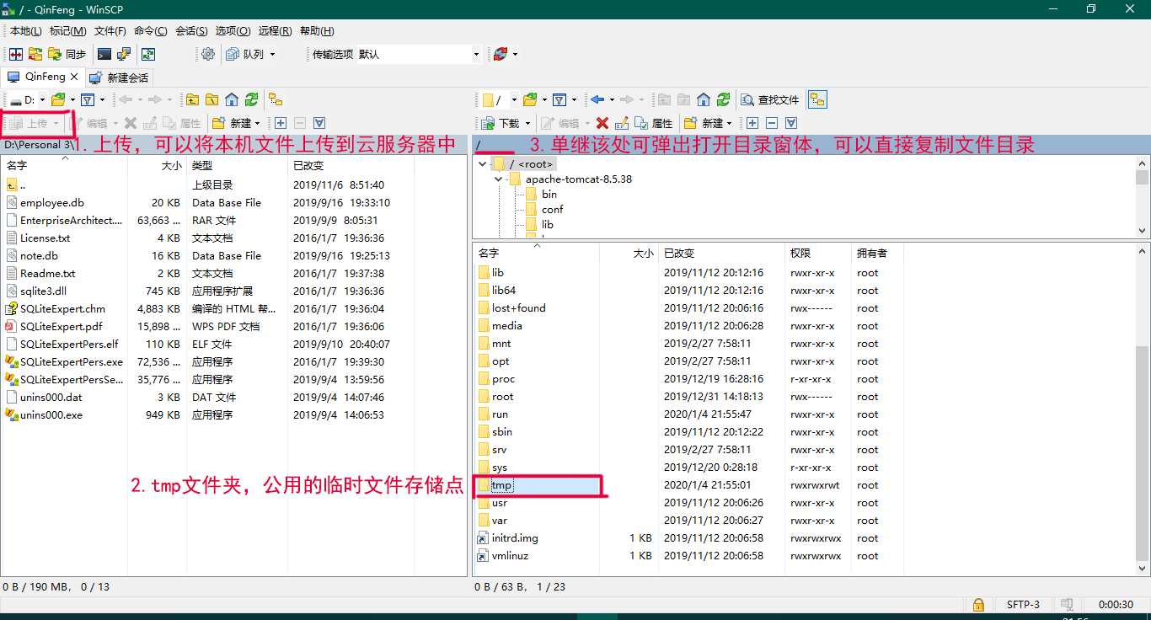Click the red-blue refresh transfer icon

pos(501,54)
